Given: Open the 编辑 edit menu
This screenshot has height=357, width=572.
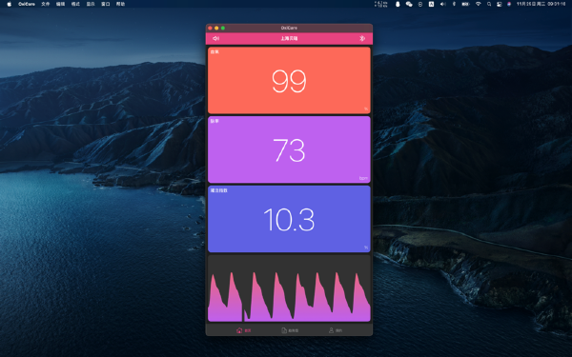Looking at the screenshot, I should pos(60,4).
